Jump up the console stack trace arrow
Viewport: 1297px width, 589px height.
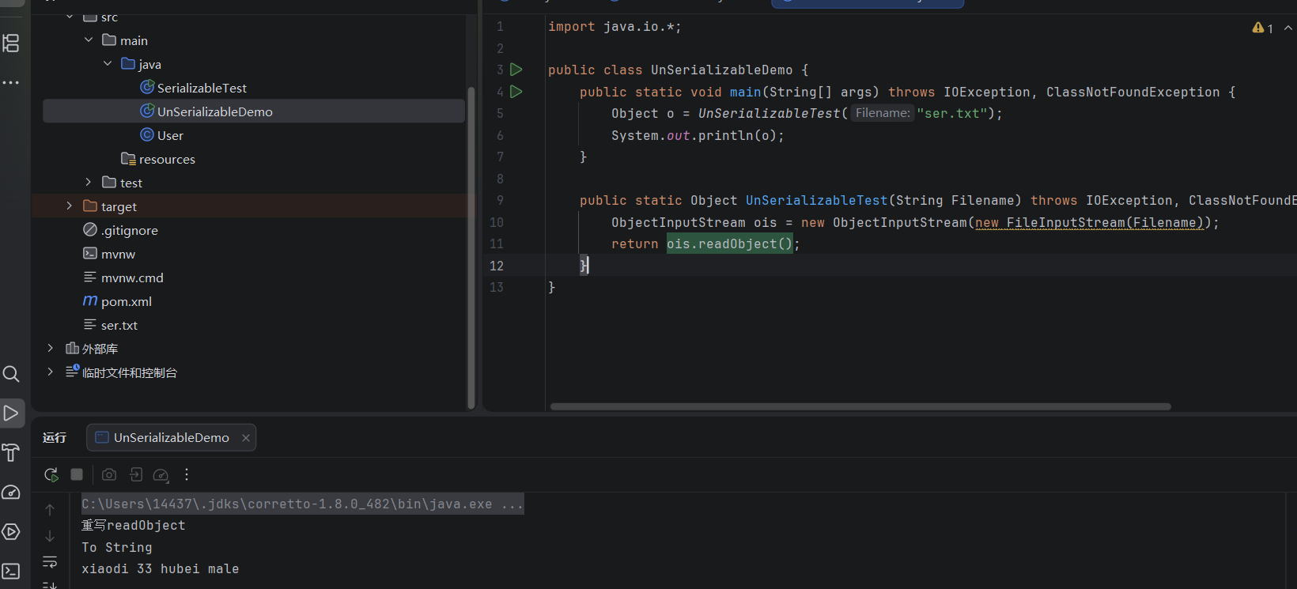(x=50, y=510)
